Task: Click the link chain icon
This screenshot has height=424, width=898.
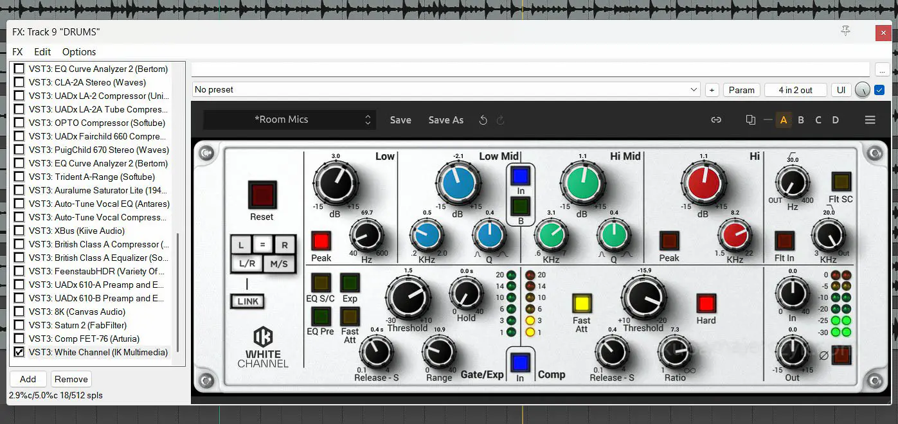Action: (715, 120)
